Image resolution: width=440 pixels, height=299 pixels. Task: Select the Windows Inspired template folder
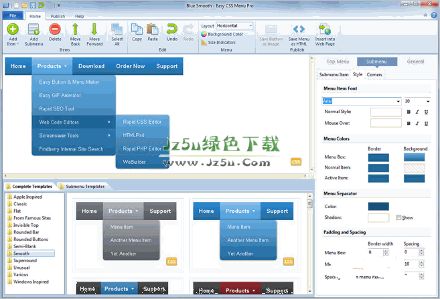31,282
